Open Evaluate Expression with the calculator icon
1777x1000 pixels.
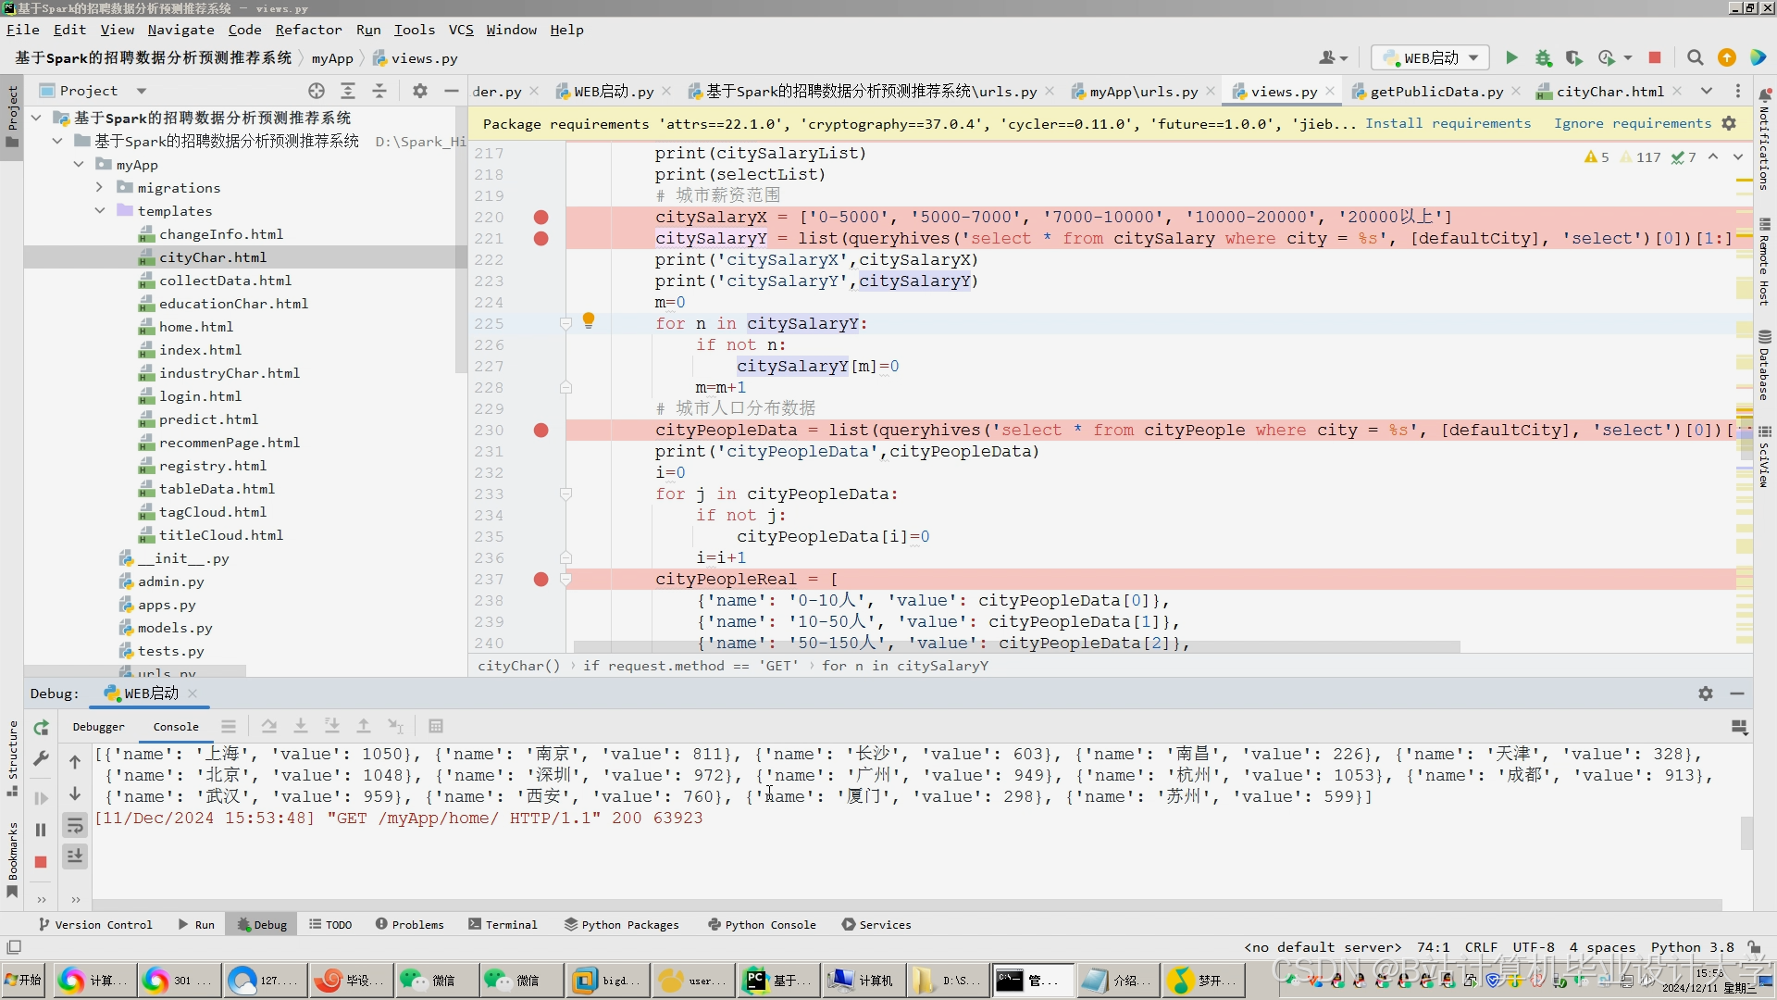pyautogui.click(x=436, y=726)
